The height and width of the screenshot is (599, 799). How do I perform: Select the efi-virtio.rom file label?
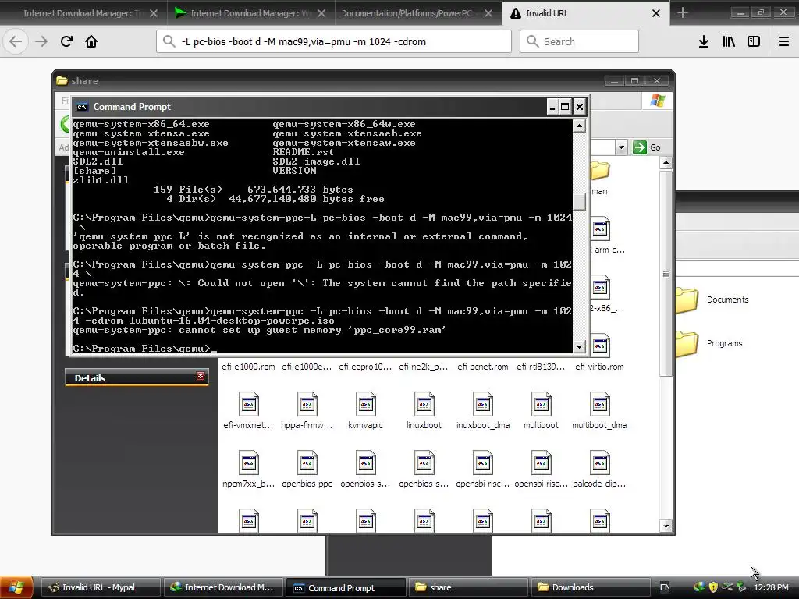point(599,367)
